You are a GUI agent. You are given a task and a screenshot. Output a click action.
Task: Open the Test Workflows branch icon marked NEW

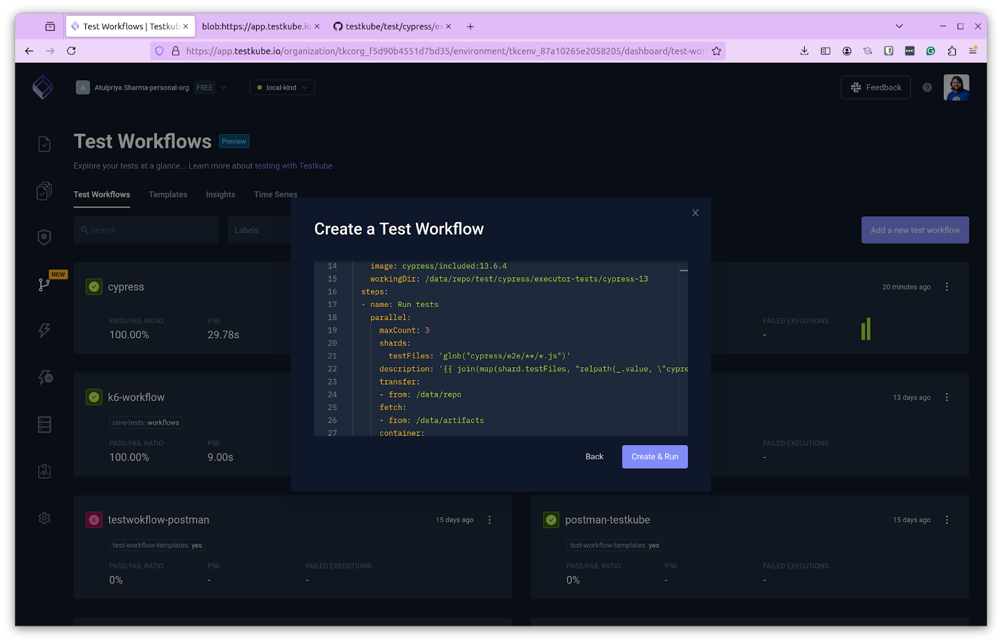coord(44,285)
